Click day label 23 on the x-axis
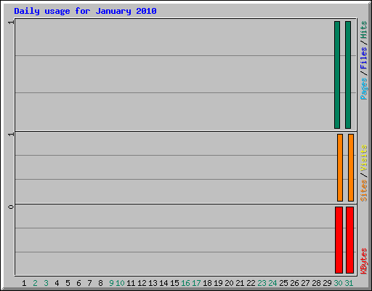This screenshot has width=372, height=291. pos(262,283)
